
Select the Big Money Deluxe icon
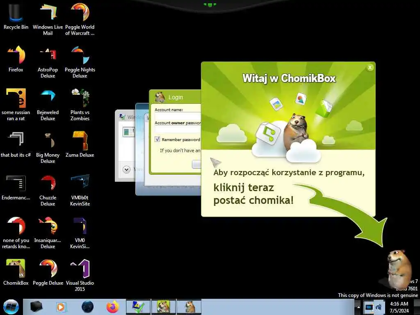pos(48,147)
